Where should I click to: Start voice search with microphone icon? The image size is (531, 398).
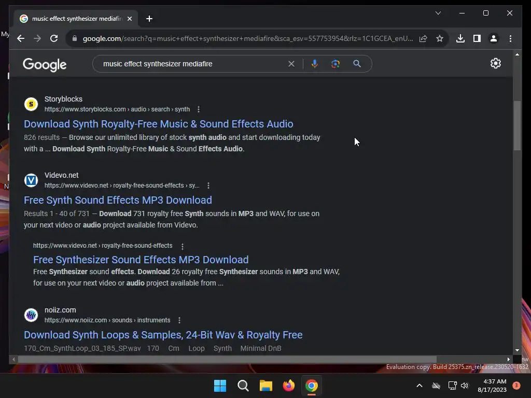coord(315,64)
